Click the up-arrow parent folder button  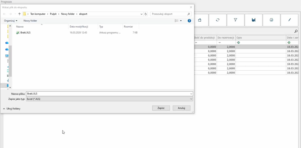point(19,14)
